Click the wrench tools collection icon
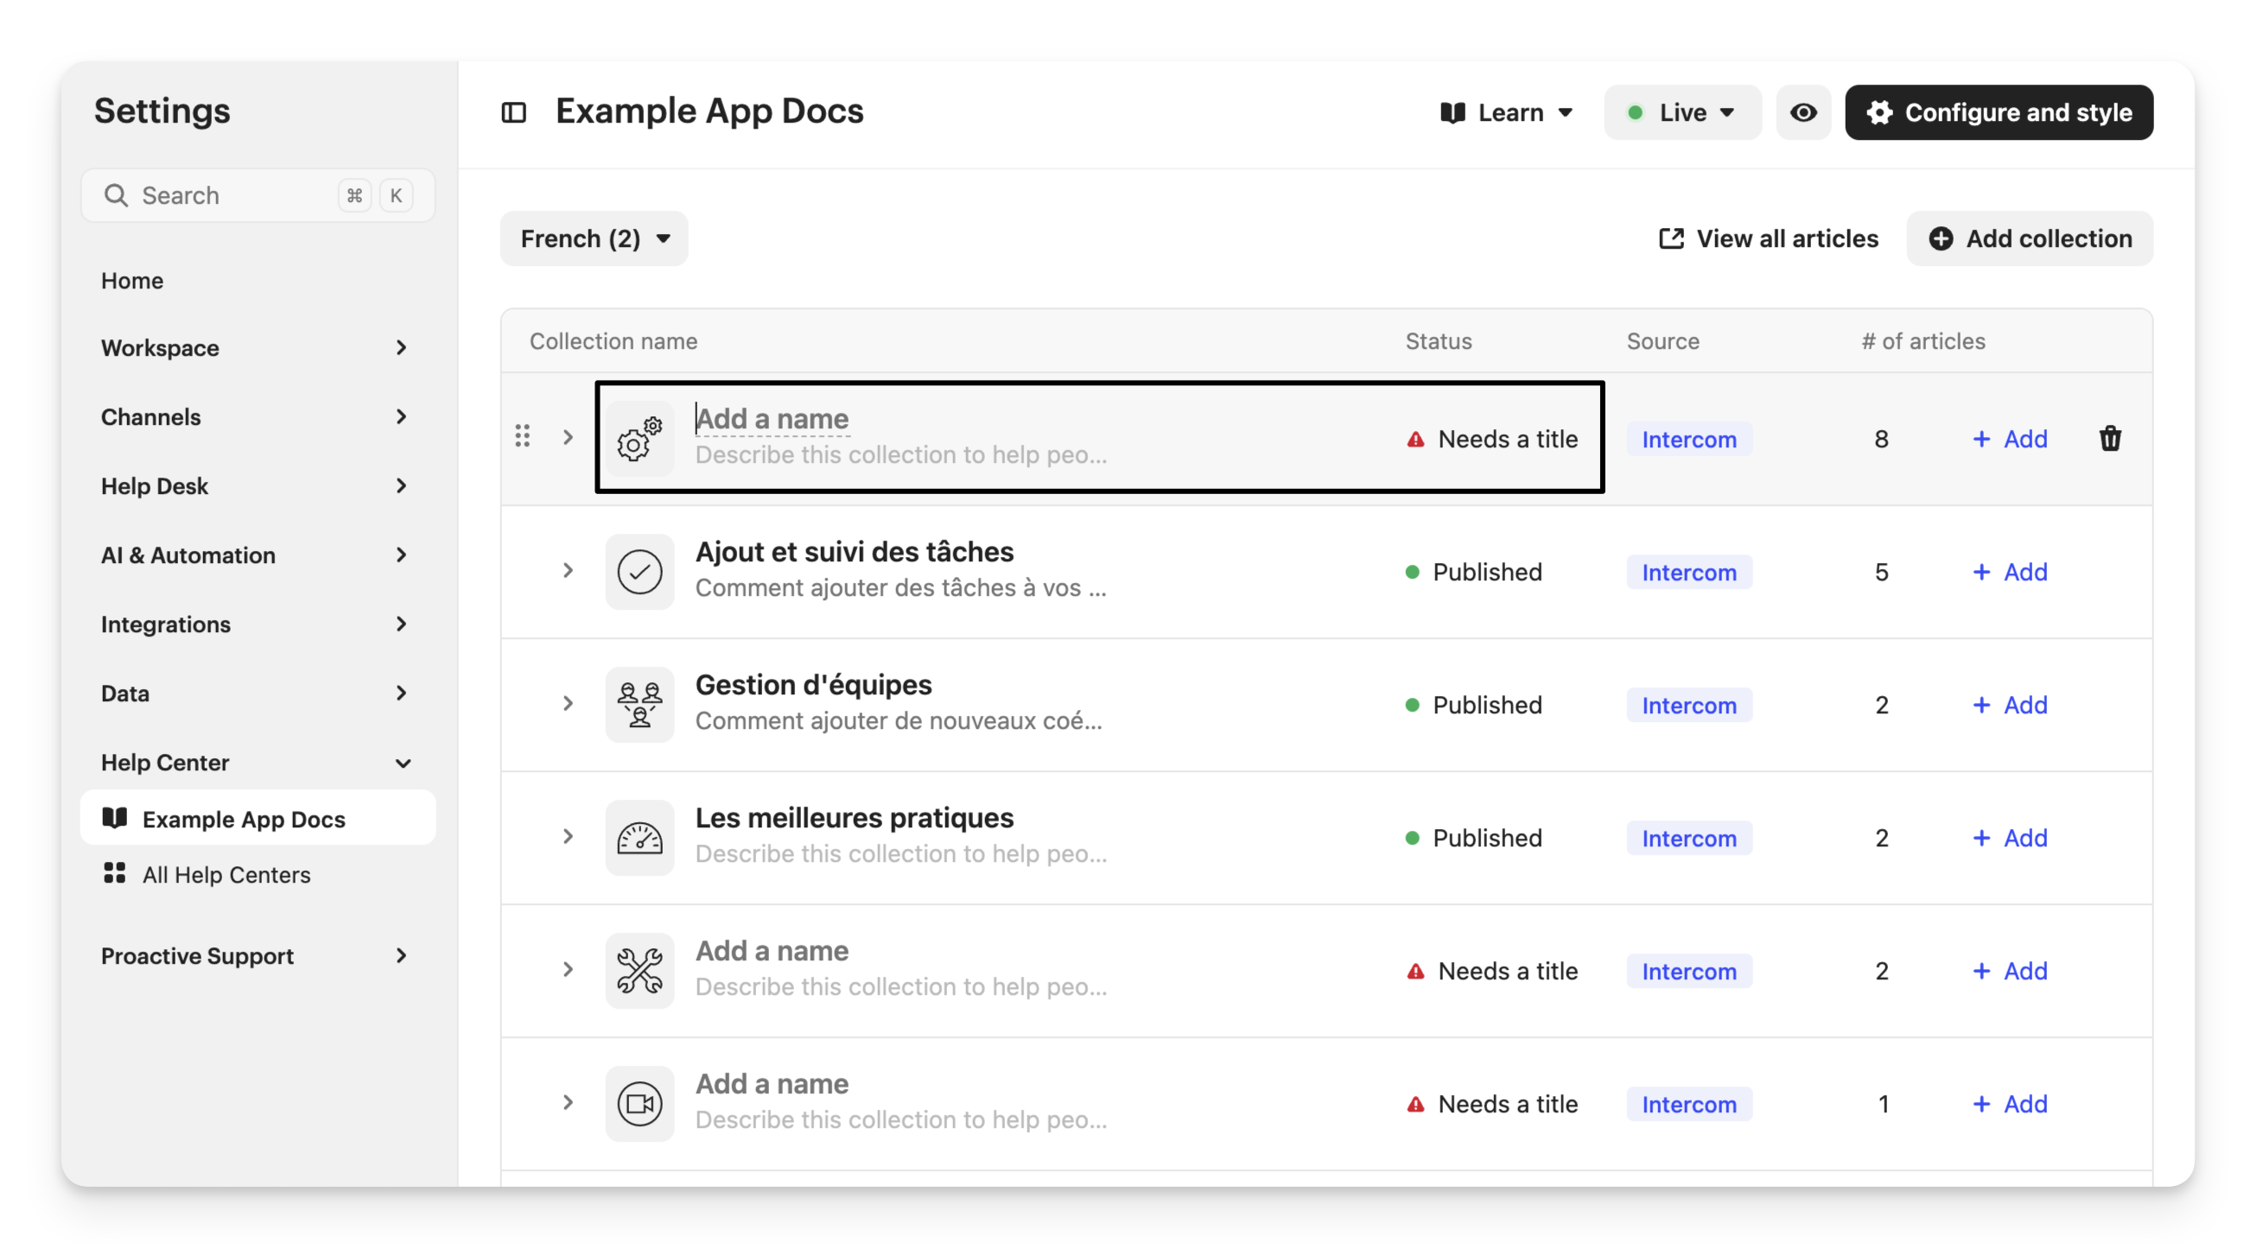The height and width of the screenshot is (1248, 2256). tap(639, 971)
